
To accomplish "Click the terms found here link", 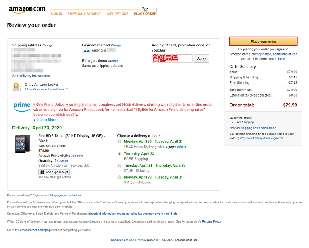I will point(281,59).
